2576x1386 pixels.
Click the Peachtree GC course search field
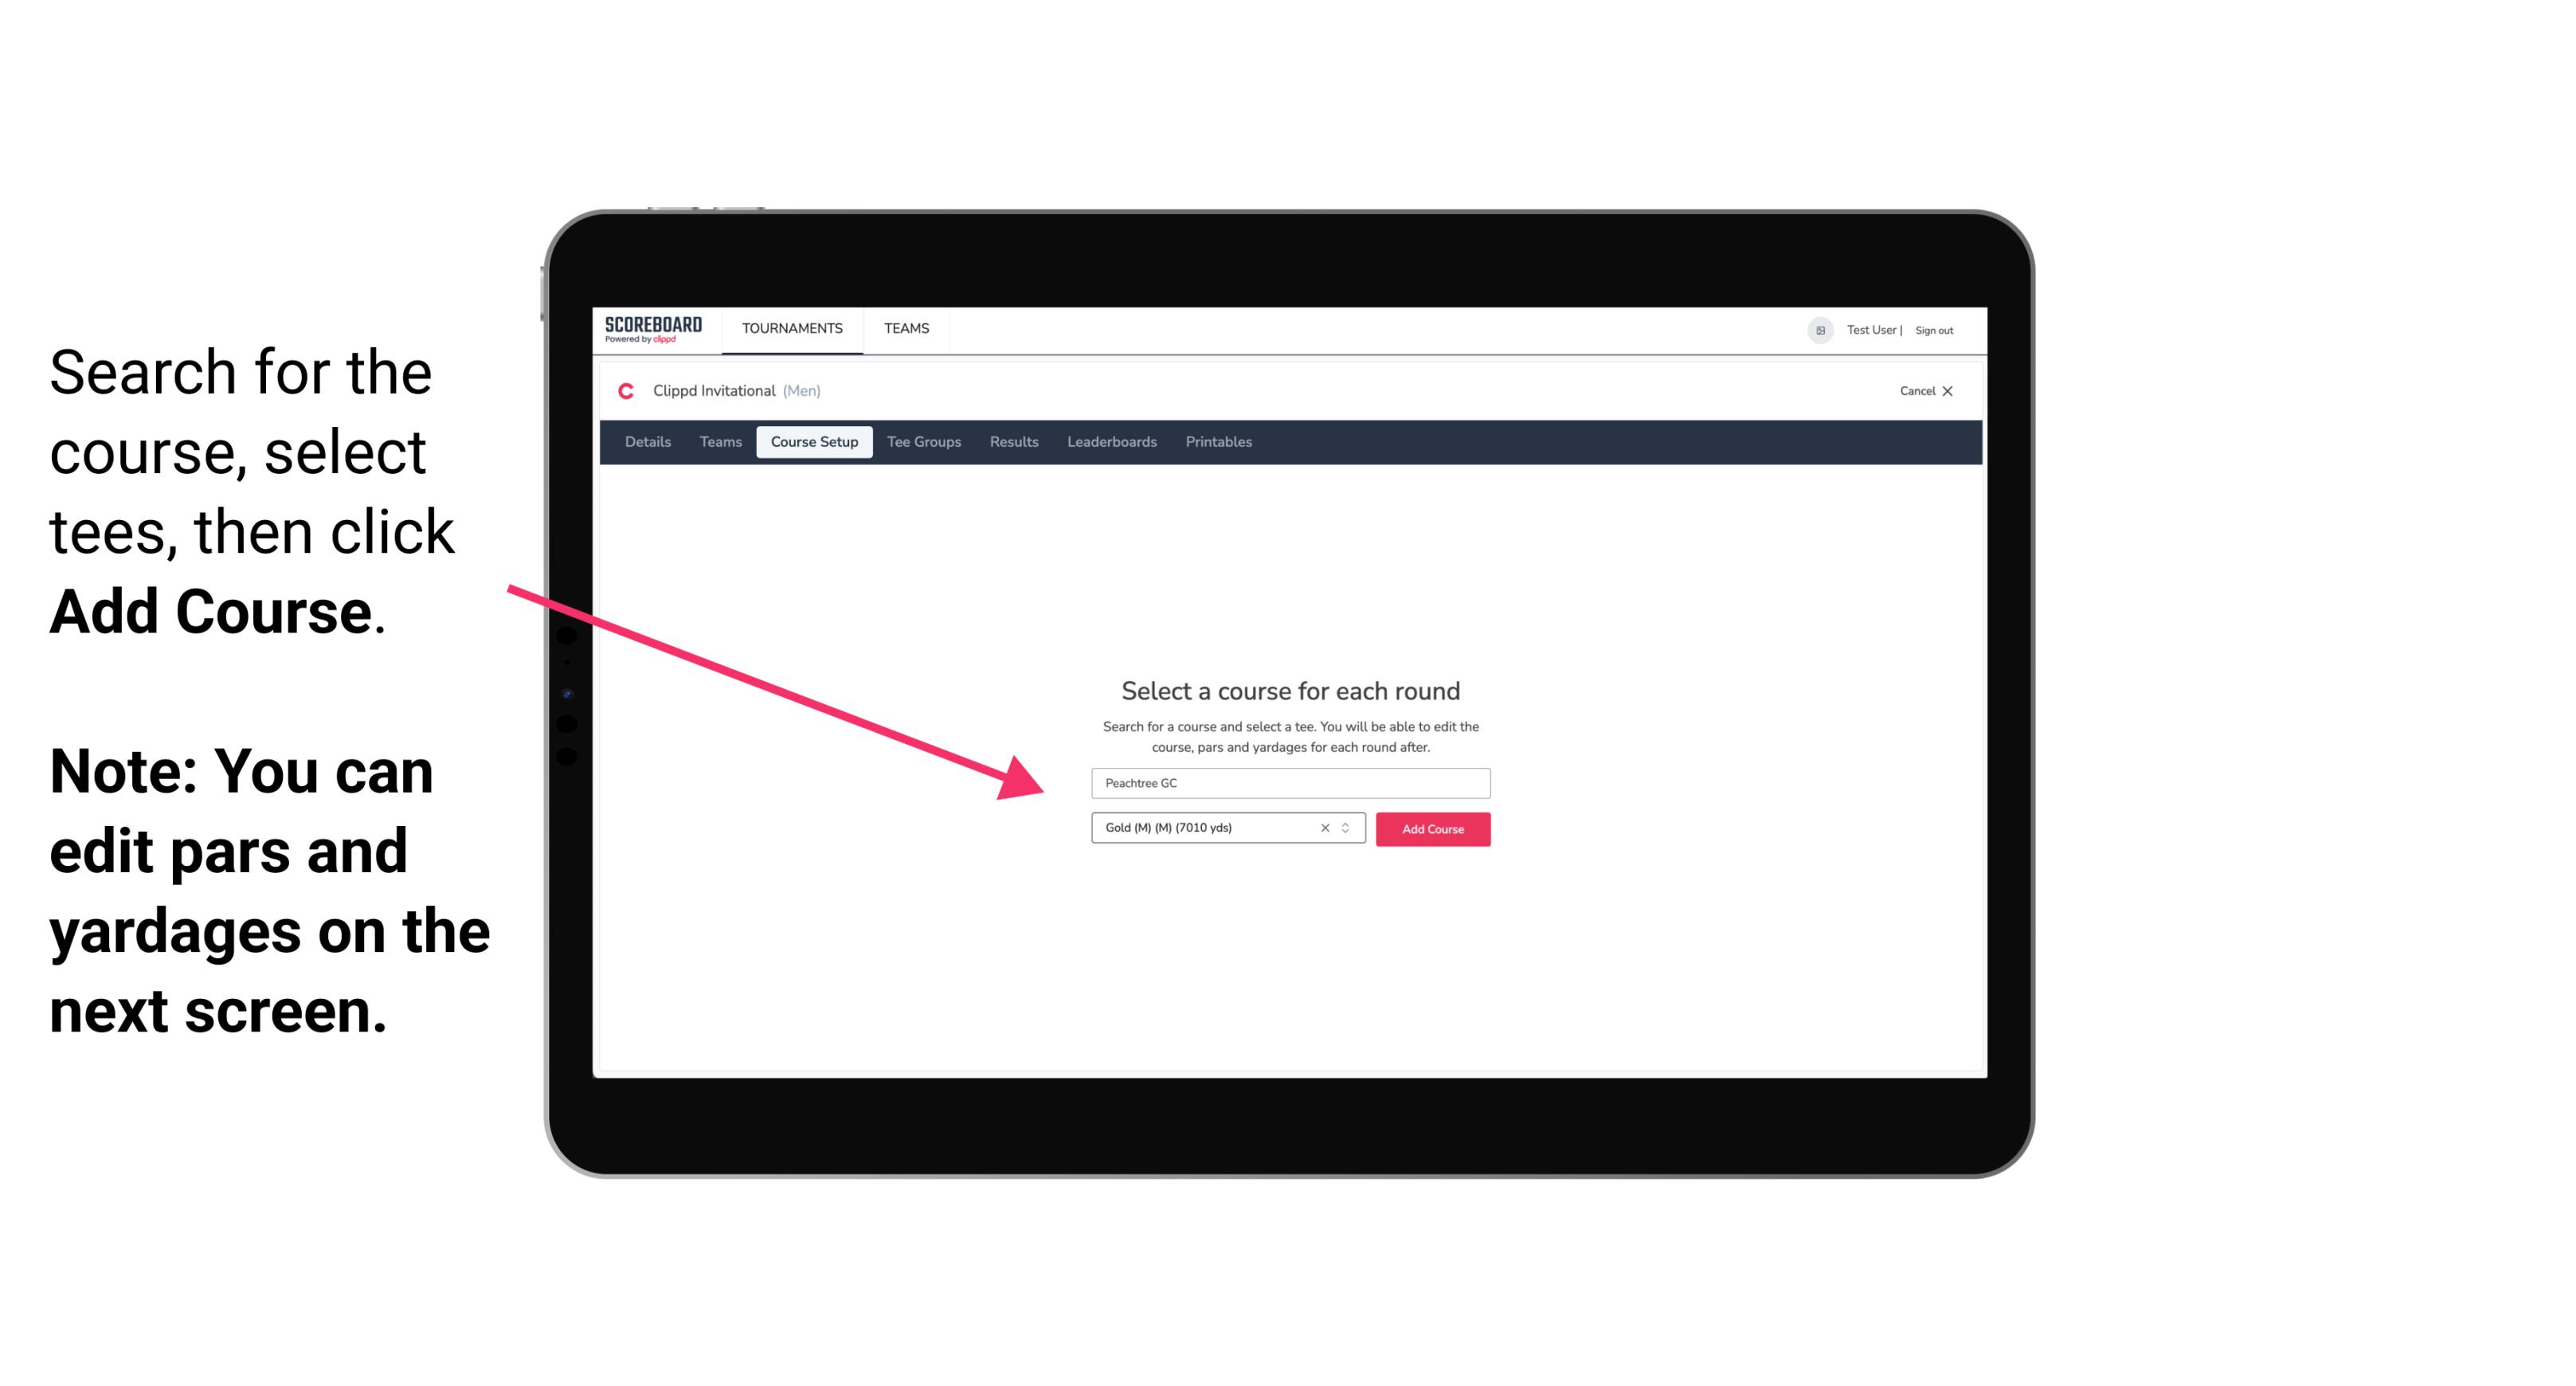tap(1286, 781)
